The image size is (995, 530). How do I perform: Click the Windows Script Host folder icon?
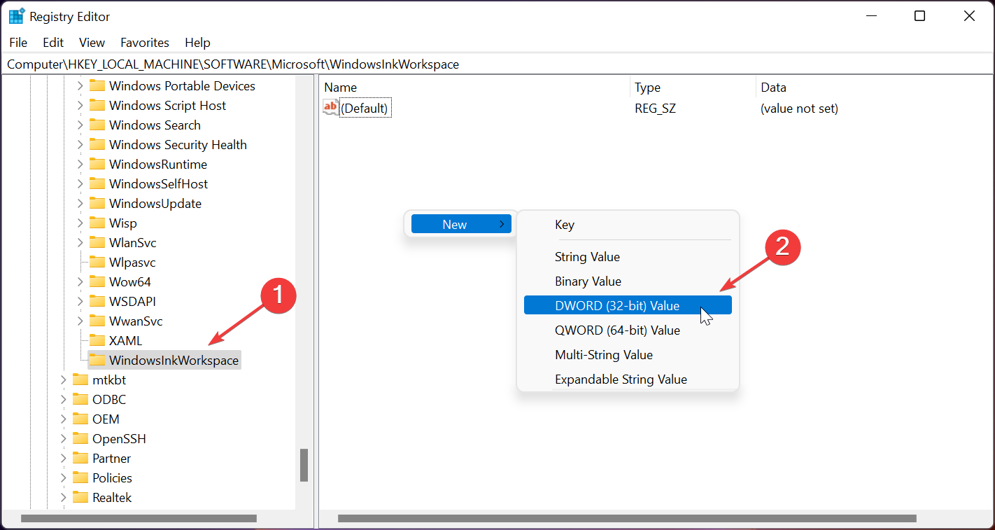(97, 105)
